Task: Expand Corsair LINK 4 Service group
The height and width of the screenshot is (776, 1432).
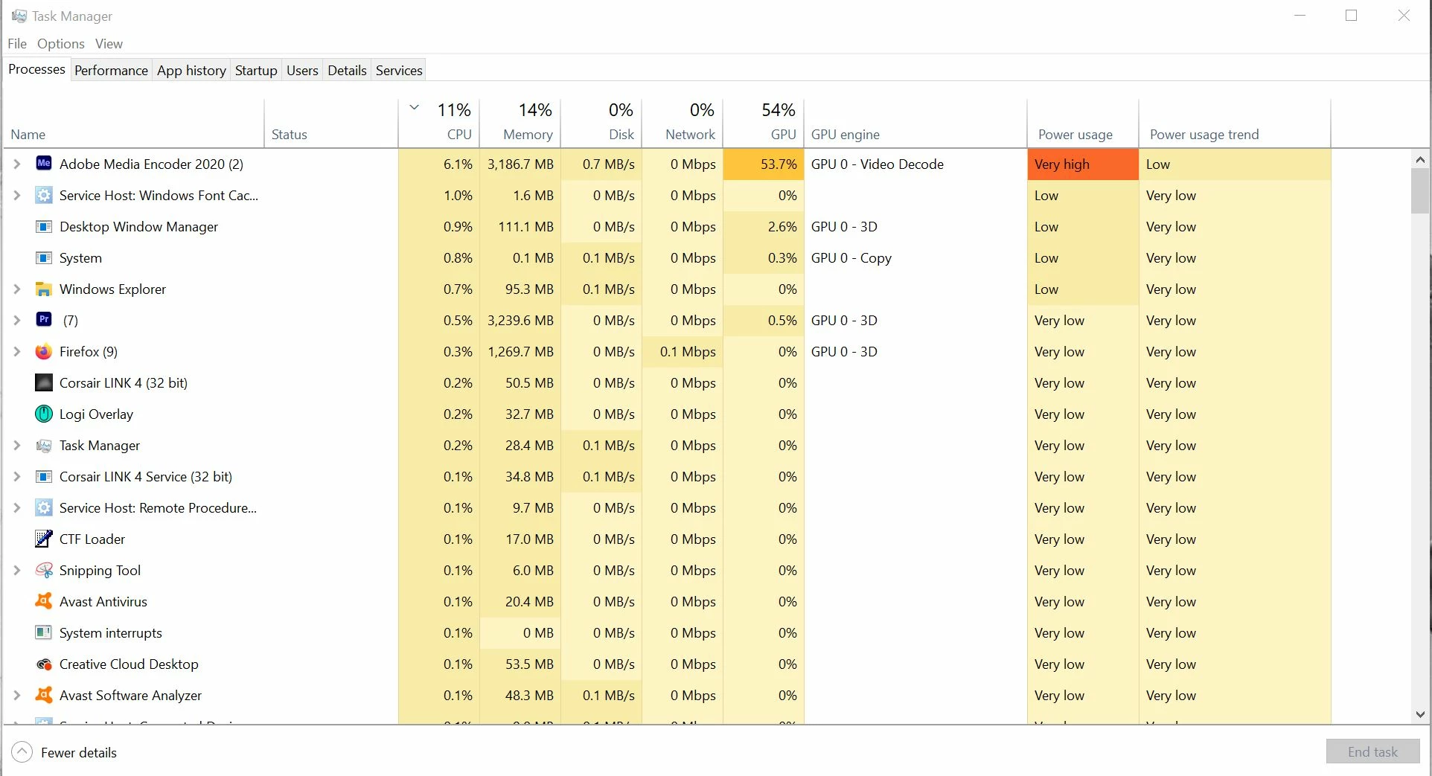Action: pos(17,476)
